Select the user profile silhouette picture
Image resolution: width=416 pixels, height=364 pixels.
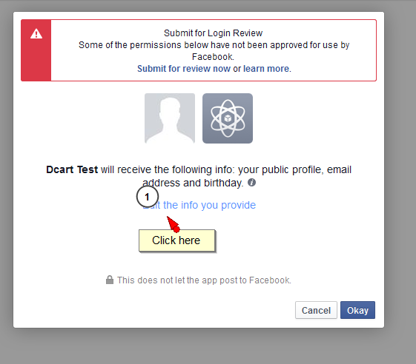point(170,118)
